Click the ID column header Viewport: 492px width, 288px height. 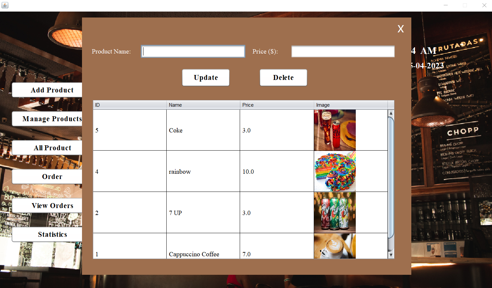point(130,105)
